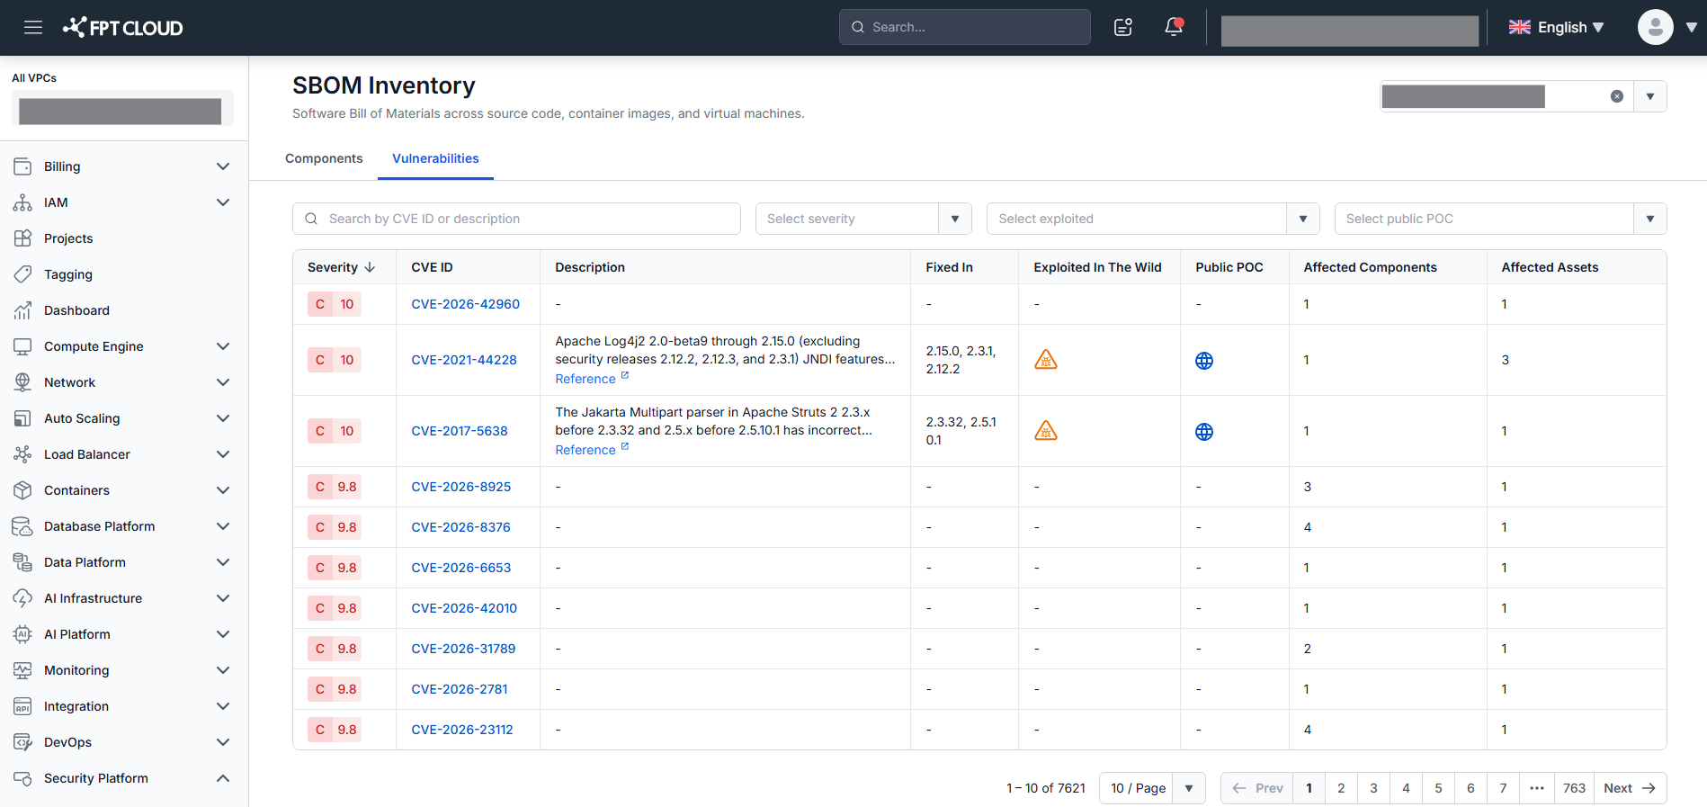Viewport: 1707px width, 807px height.
Task: Expand the Network menu
Action: [223, 382]
